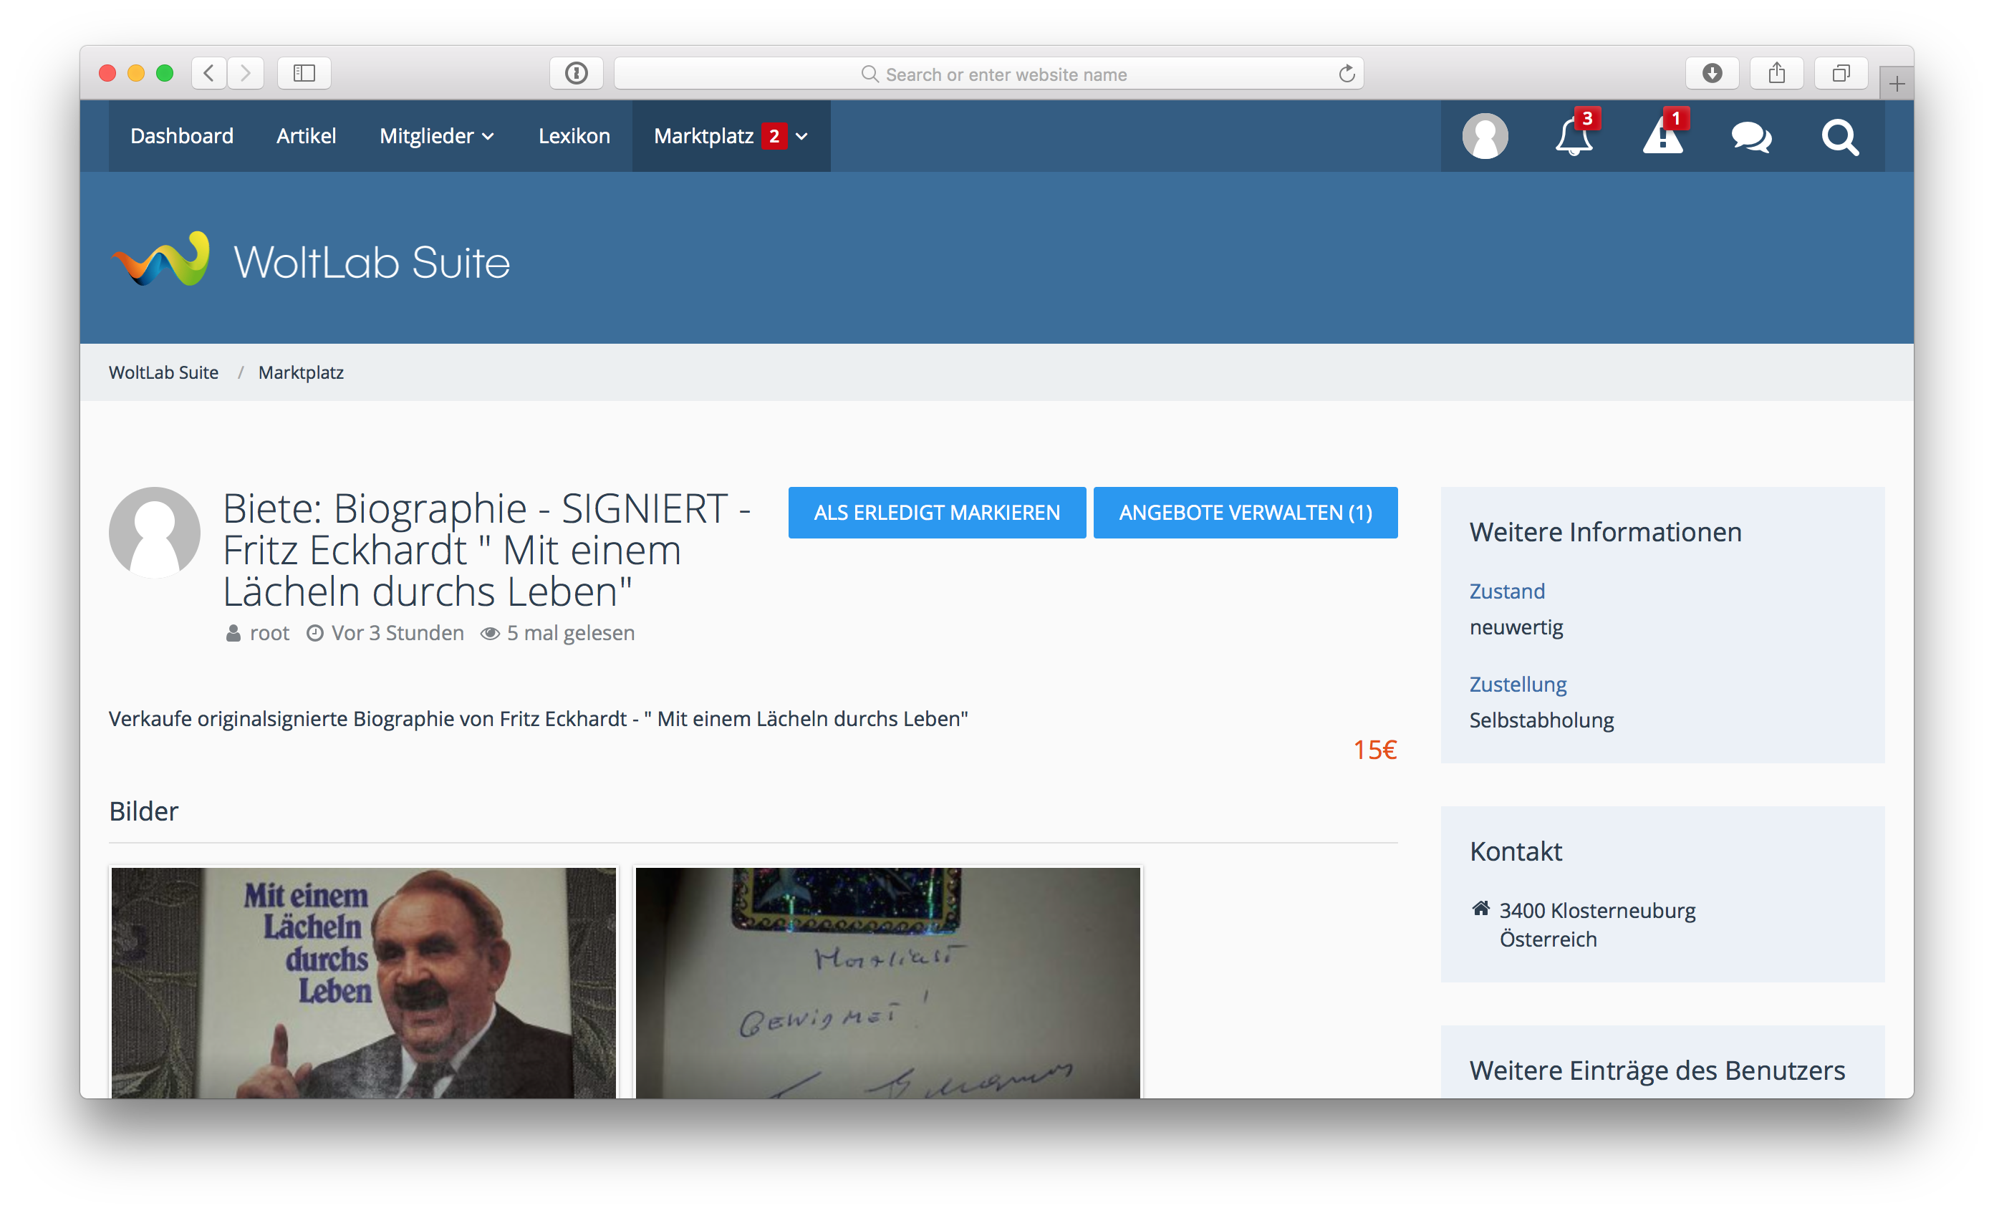Image resolution: width=1994 pixels, height=1213 pixels.
Task: Open the Dashboard menu item
Action: 182,136
